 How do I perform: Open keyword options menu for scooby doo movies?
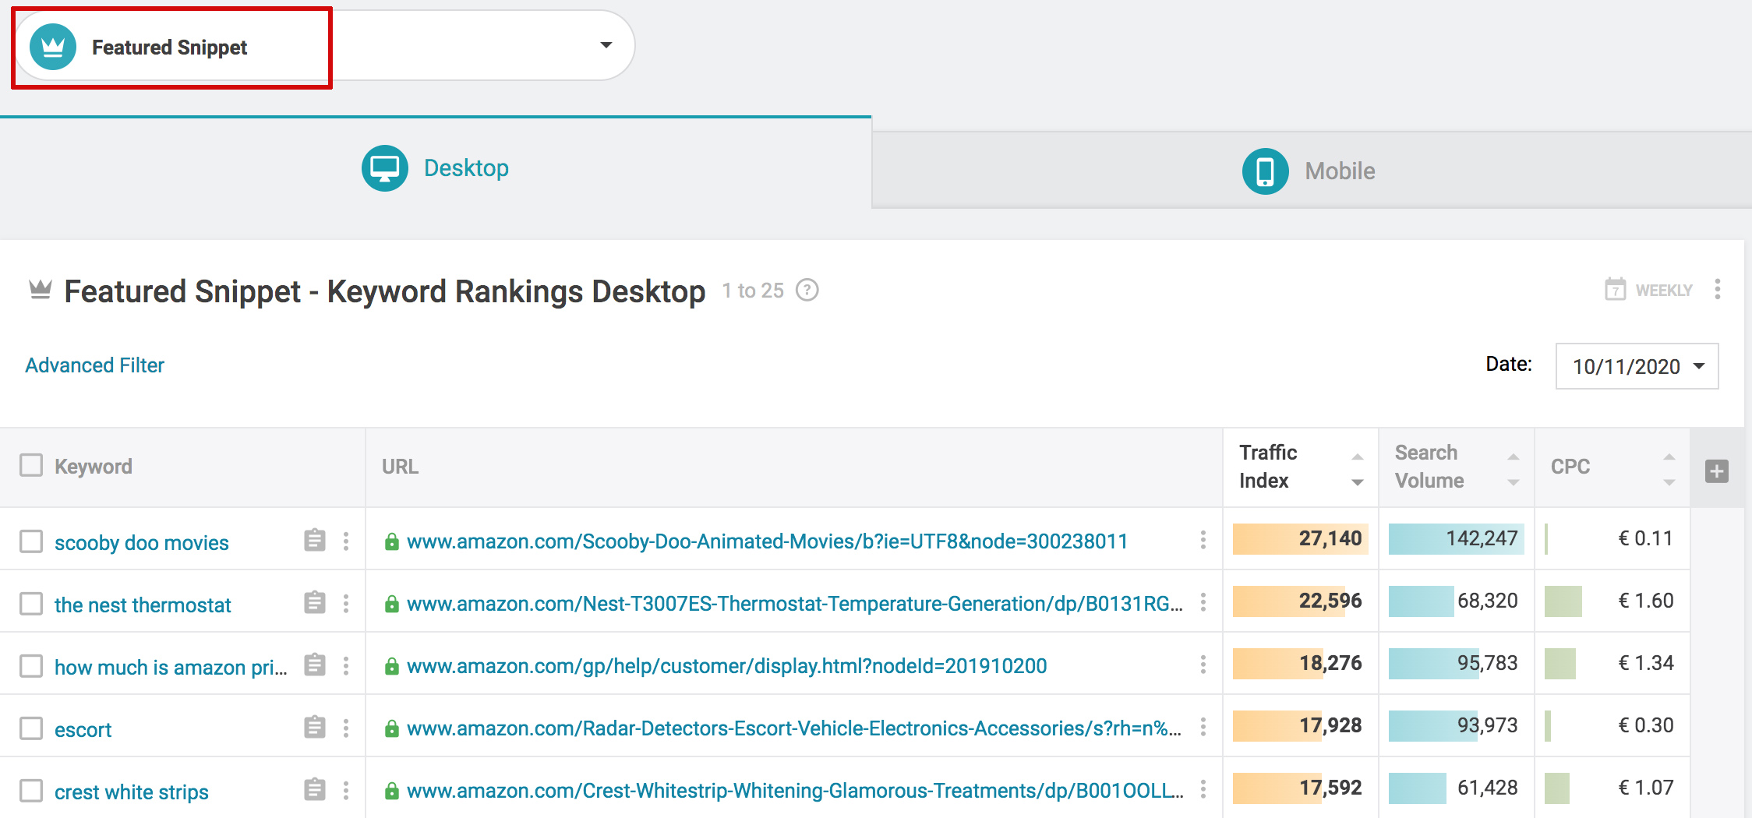tap(346, 541)
